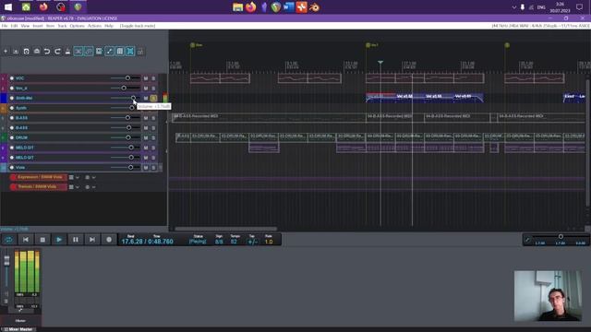The image size is (591, 332).
Task: Stop playback in the transport bar
Action: tap(42, 240)
